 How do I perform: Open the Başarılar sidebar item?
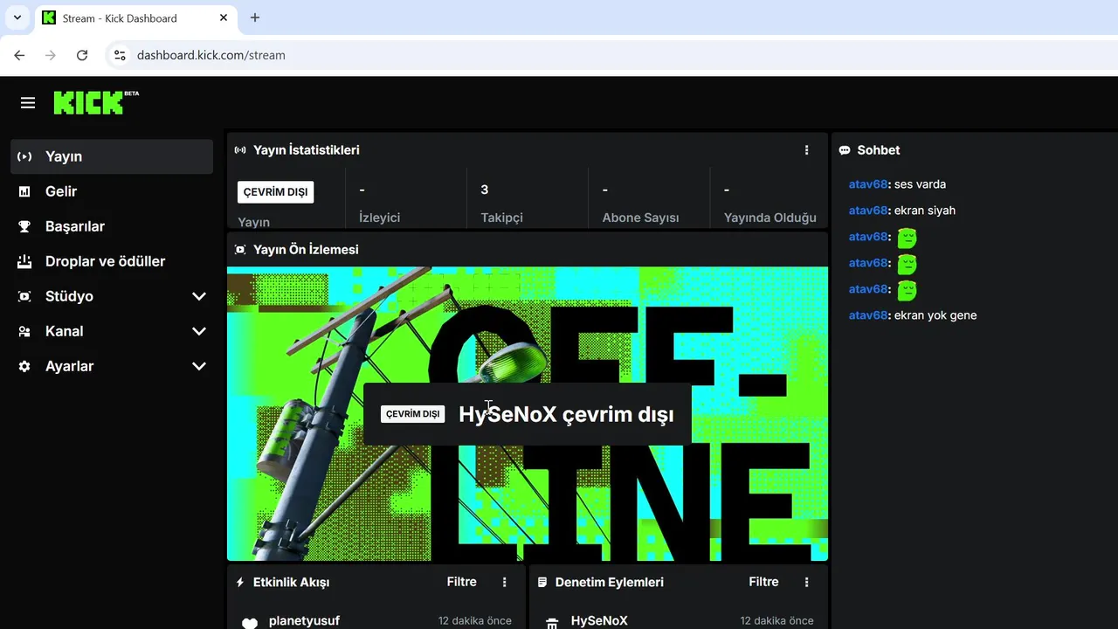112,226
